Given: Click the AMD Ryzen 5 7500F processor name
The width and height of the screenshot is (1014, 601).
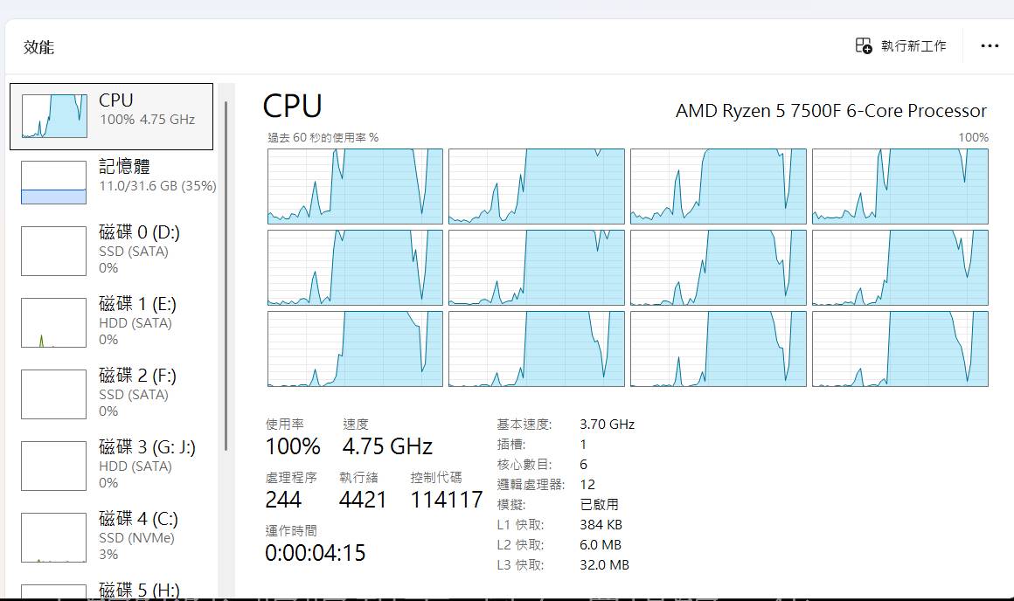Looking at the screenshot, I should coord(831,111).
